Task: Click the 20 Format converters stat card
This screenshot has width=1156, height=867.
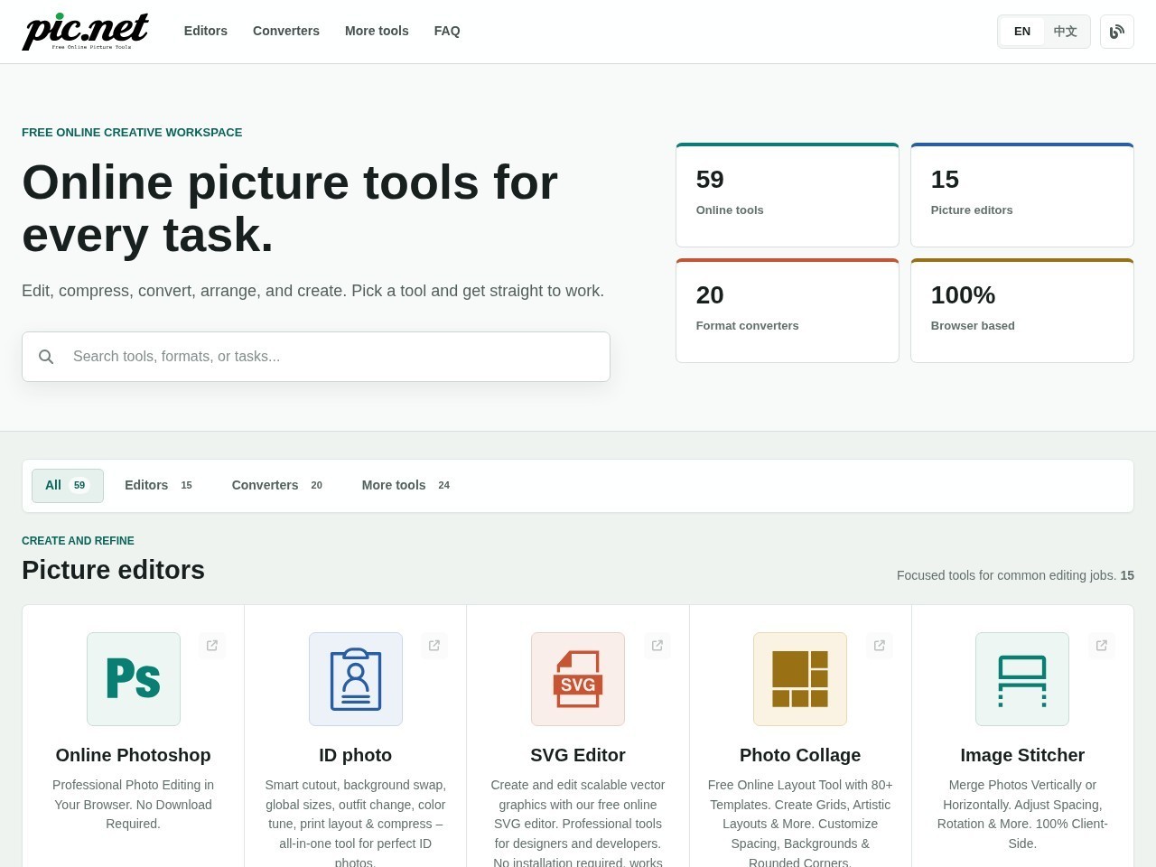Action: tap(788, 311)
